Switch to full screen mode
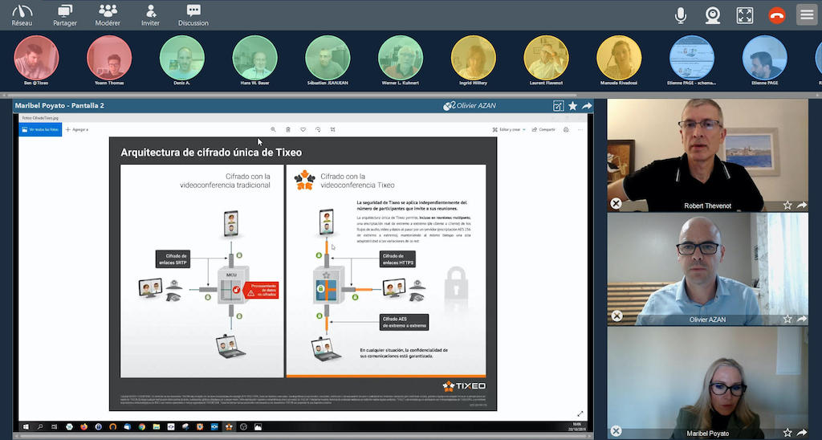This screenshot has height=440, width=822. (745, 14)
